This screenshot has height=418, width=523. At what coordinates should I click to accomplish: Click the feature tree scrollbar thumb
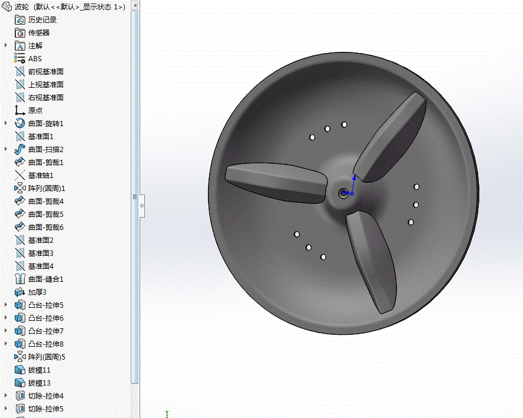point(135,197)
